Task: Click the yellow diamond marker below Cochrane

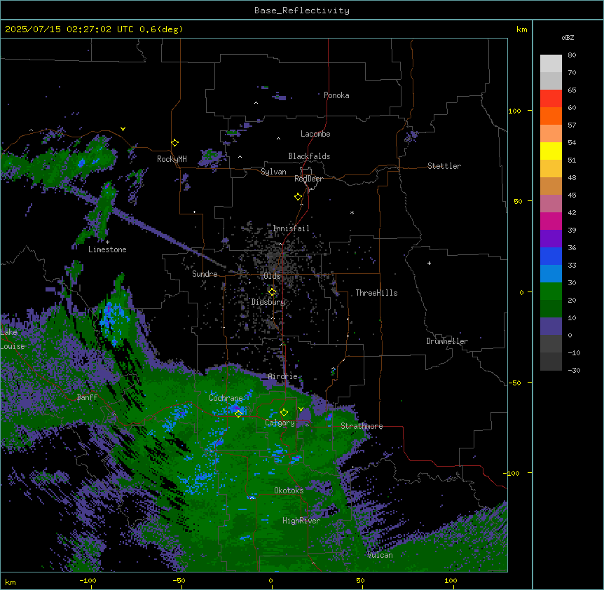Action: tap(238, 413)
